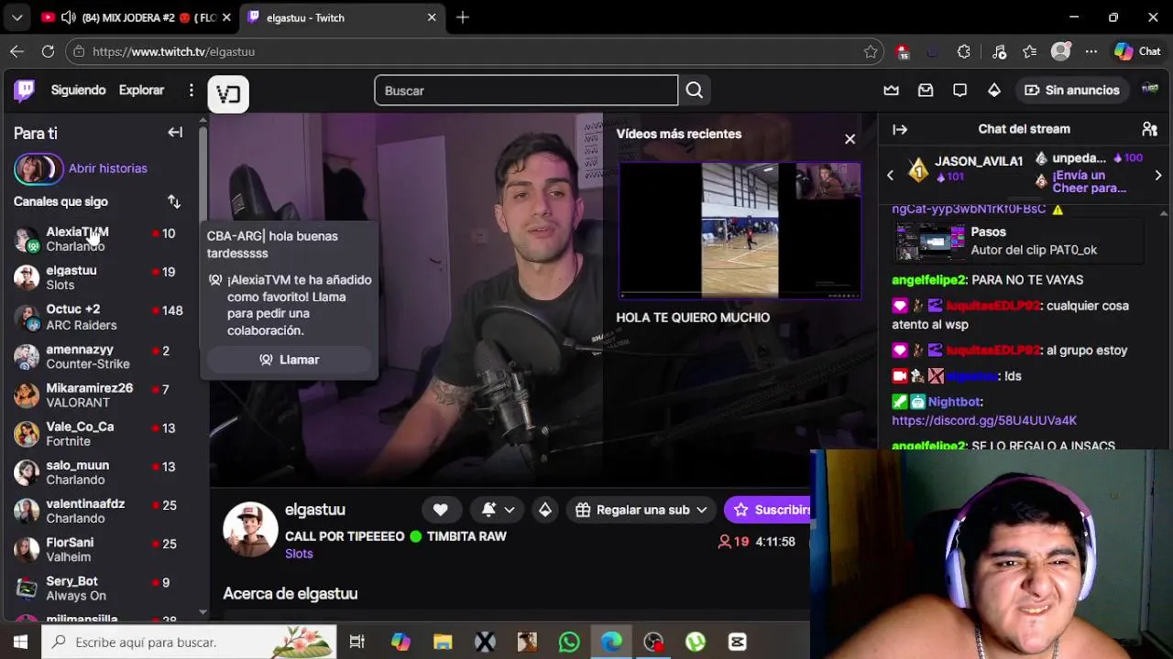The image size is (1173, 659).
Task: Click the sidebar scrollbar down arrow
Action: coord(203,612)
